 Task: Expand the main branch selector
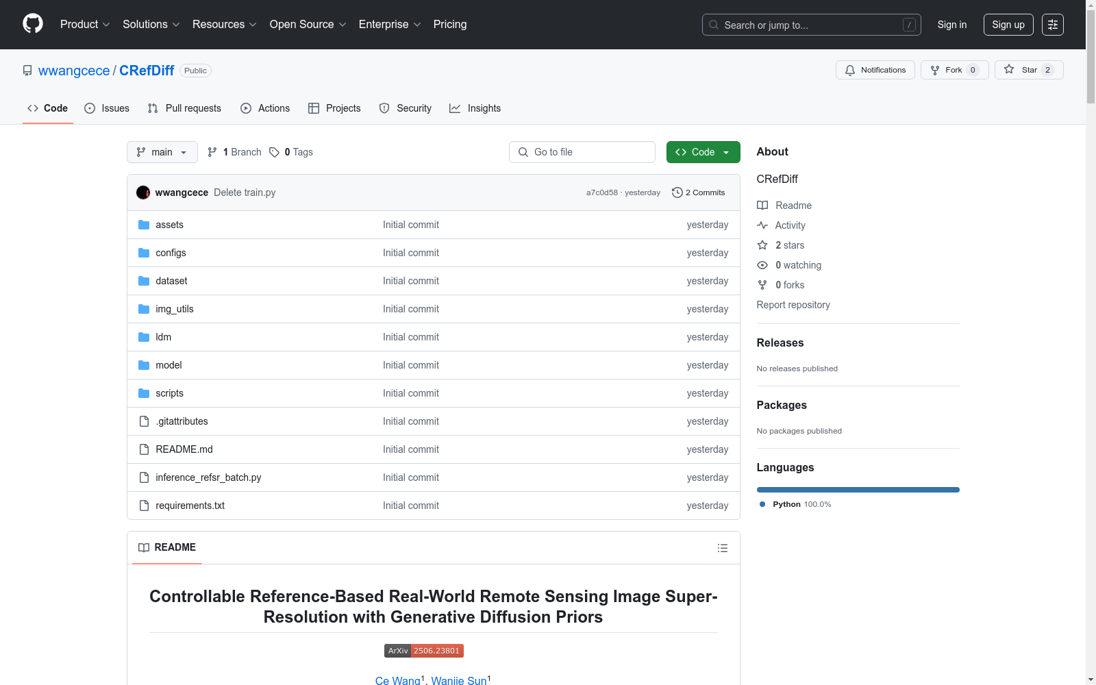162,152
